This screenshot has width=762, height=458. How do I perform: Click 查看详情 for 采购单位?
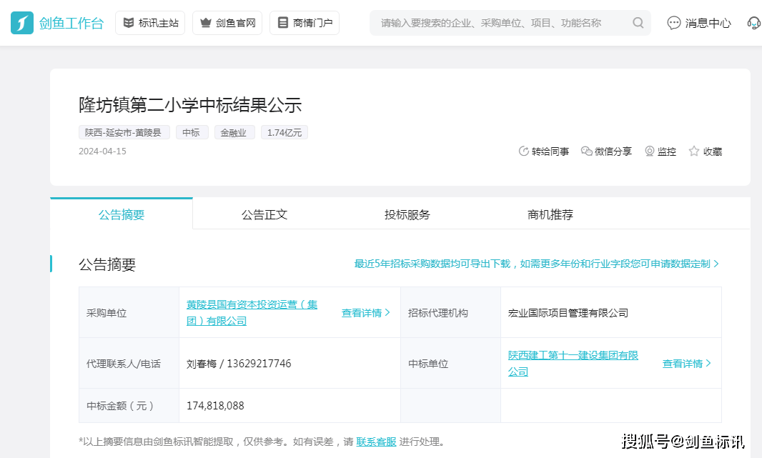click(365, 313)
